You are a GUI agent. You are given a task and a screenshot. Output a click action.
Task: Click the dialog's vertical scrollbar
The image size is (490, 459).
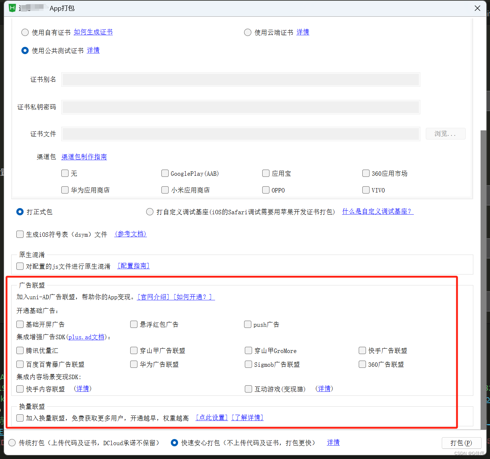[483, 280]
